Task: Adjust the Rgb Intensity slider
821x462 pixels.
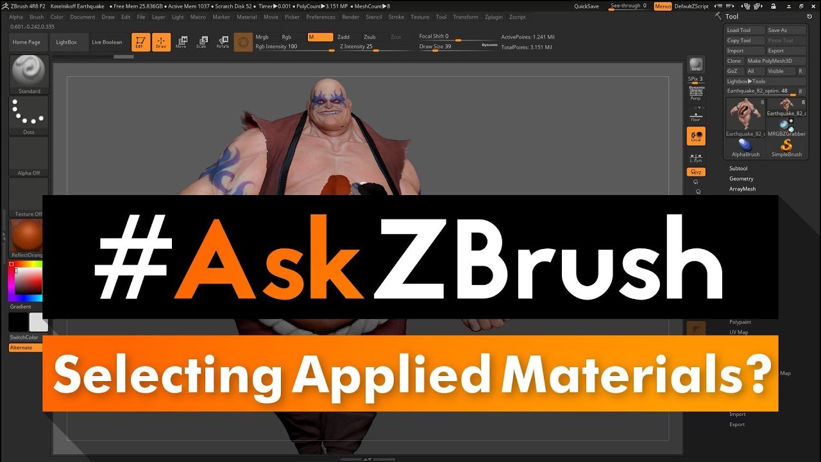Action: (x=295, y=47)
